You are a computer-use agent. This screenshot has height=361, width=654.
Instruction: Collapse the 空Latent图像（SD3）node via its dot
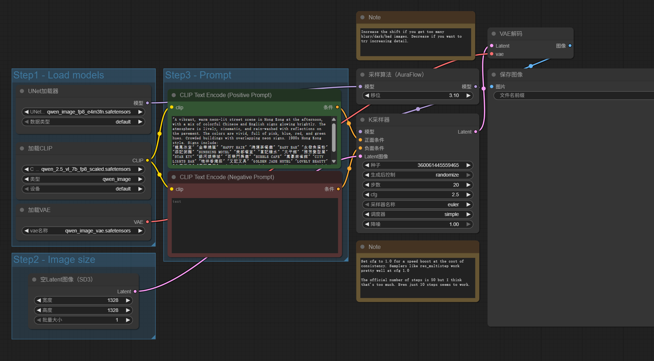click(34, 279)
